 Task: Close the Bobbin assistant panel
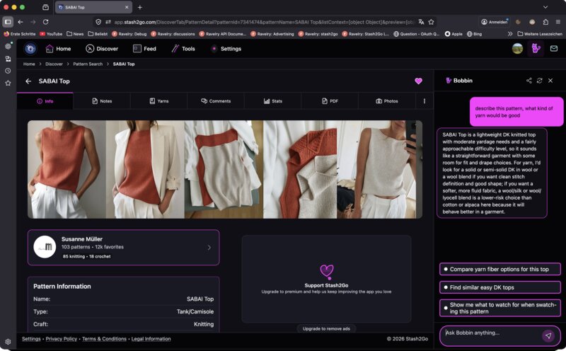point(550,81)
